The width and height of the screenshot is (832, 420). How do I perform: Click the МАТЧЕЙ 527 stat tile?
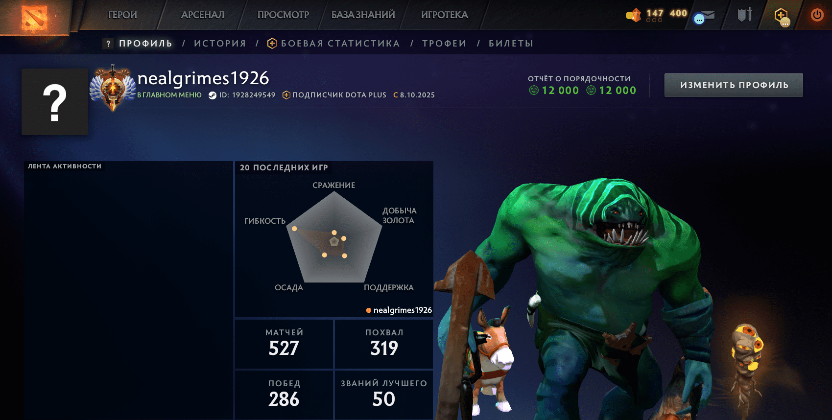(x=284, y=344)
